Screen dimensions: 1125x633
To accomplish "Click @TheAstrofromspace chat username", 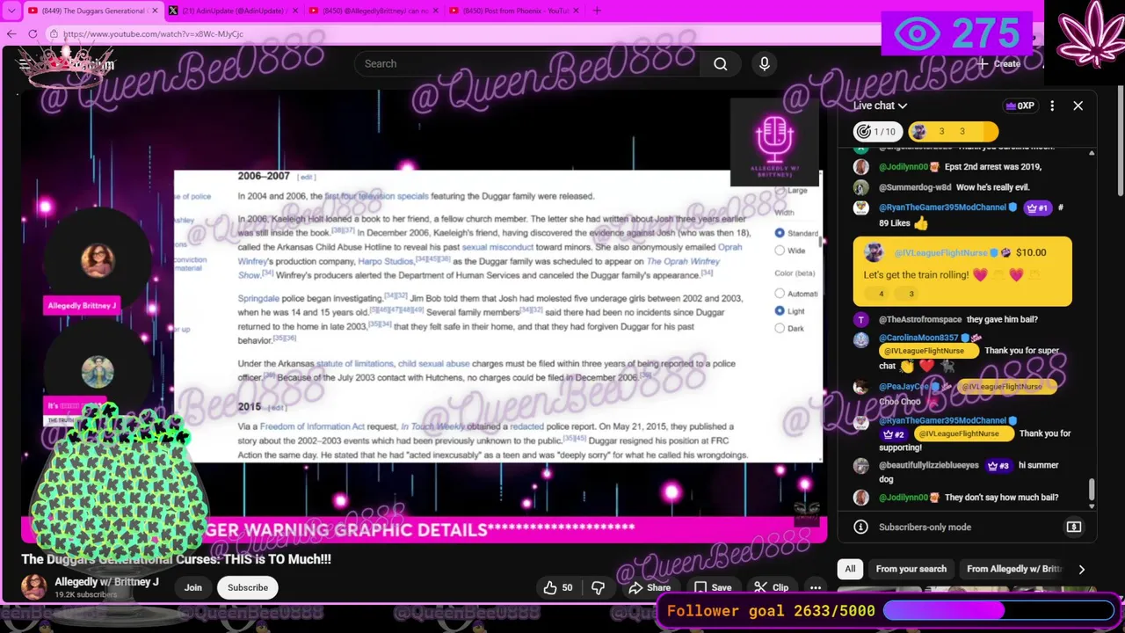I will coord(920,319).
